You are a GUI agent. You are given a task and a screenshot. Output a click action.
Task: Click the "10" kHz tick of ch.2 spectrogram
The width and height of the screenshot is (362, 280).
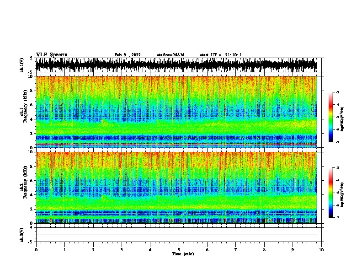pos(32,152)
